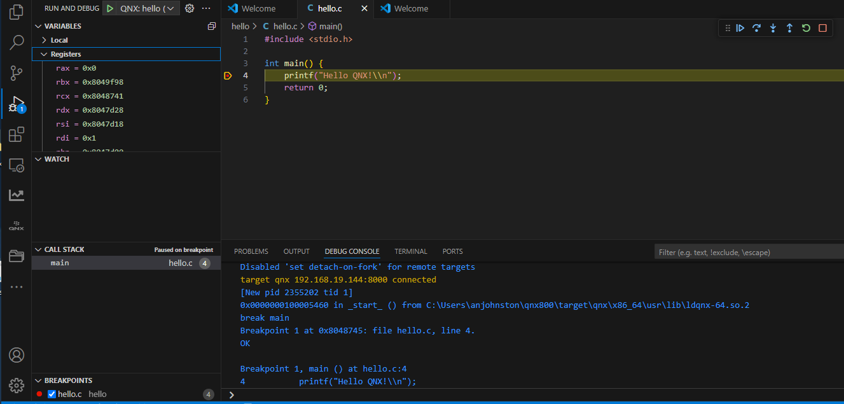Open the Manage gear menu
This screenshot has width=844, height=404.
(17, 386)
